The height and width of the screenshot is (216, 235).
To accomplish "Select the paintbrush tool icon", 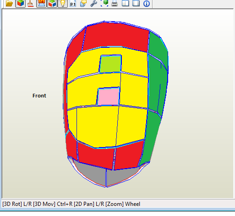I will (31, 3).
